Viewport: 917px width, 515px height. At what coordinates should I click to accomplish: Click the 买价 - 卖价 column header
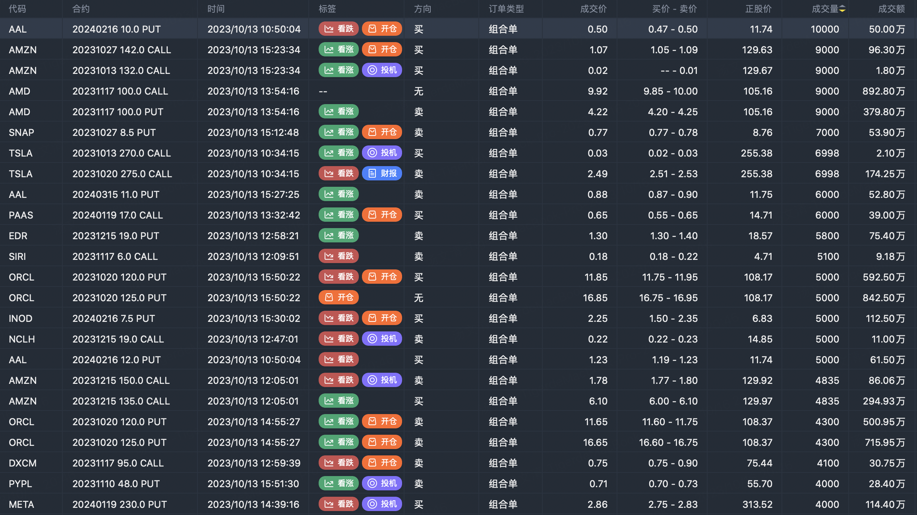[675, 9]
